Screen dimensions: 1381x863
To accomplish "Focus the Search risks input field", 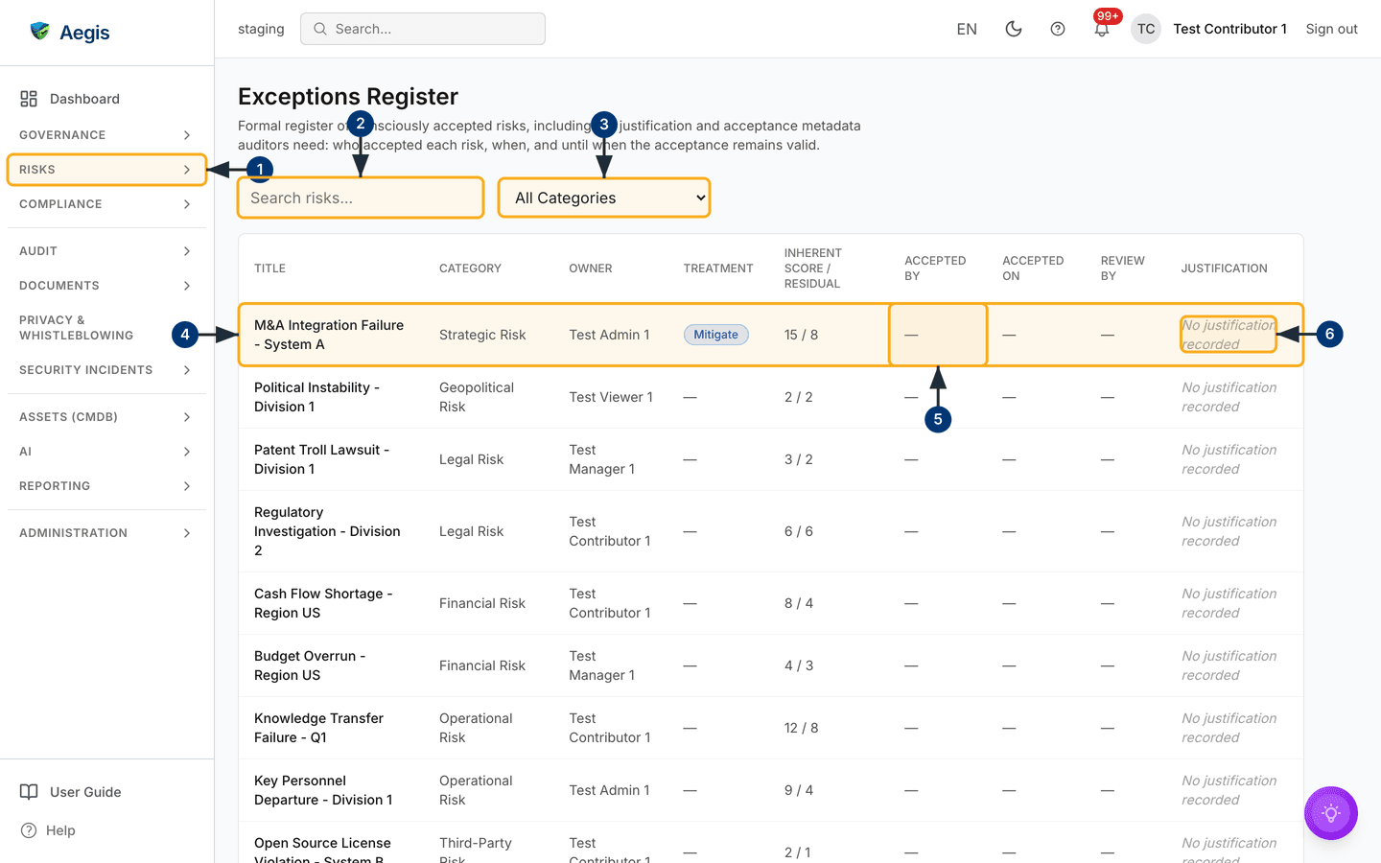I will (x=361, y=198).
